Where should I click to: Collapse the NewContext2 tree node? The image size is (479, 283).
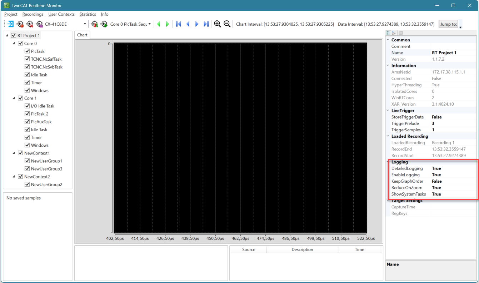tap(14, 177)
